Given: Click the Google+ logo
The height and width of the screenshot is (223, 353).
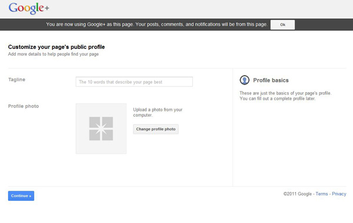Looking at the screenshot, I should [29, 8].
